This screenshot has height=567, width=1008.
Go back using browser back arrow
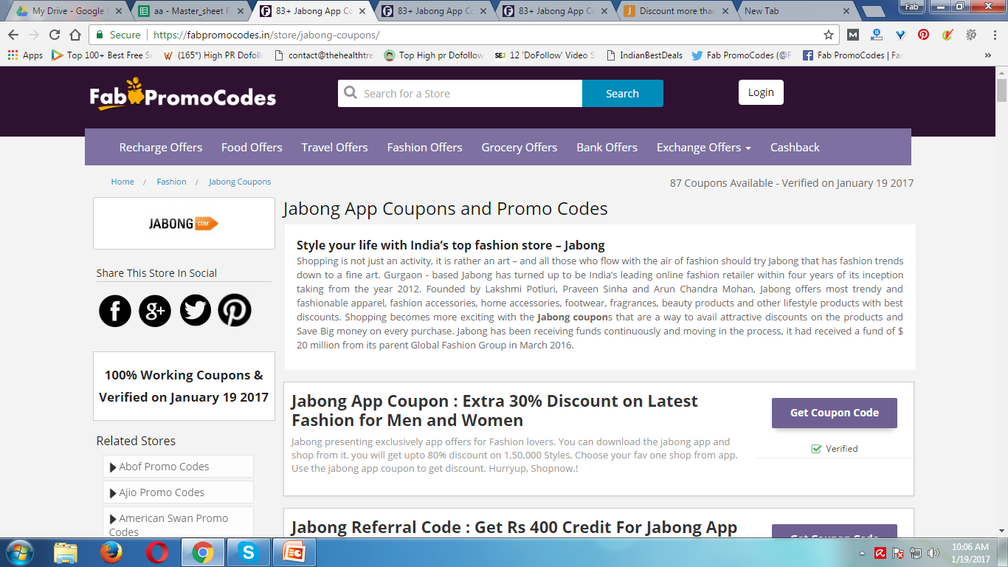[13, 35]
